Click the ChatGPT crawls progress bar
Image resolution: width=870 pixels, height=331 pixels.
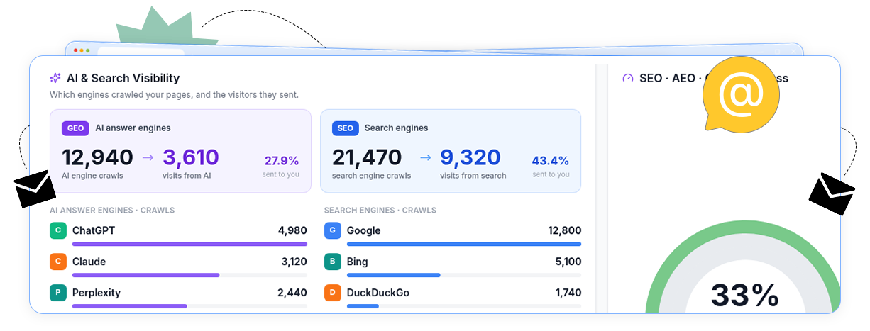click(189, 244)
